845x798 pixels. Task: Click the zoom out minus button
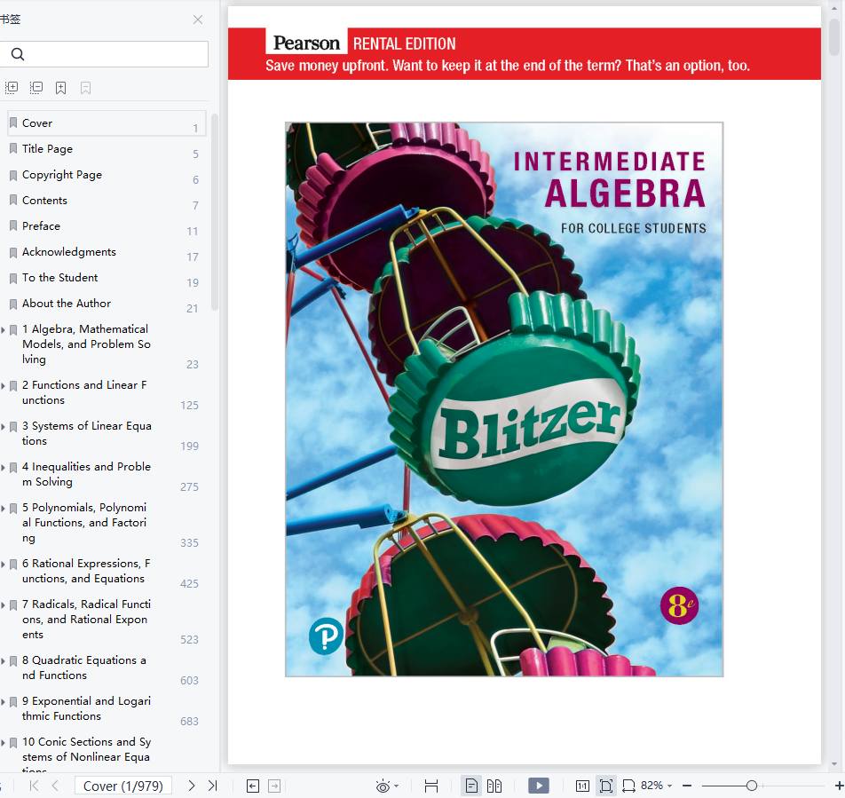tap(687, 786)
